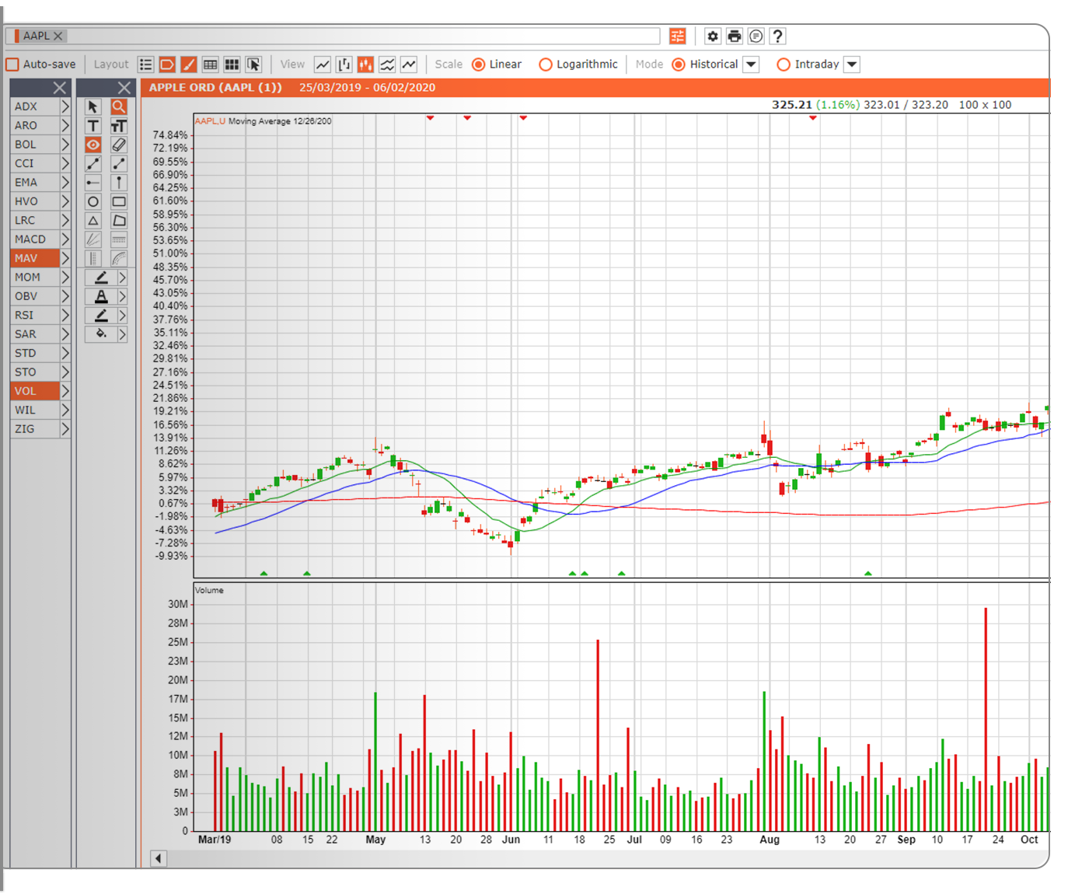This screenshot has height=894, width=1068.
Task: Choose the double TT text size tool
Action: (x=119, y=126)
